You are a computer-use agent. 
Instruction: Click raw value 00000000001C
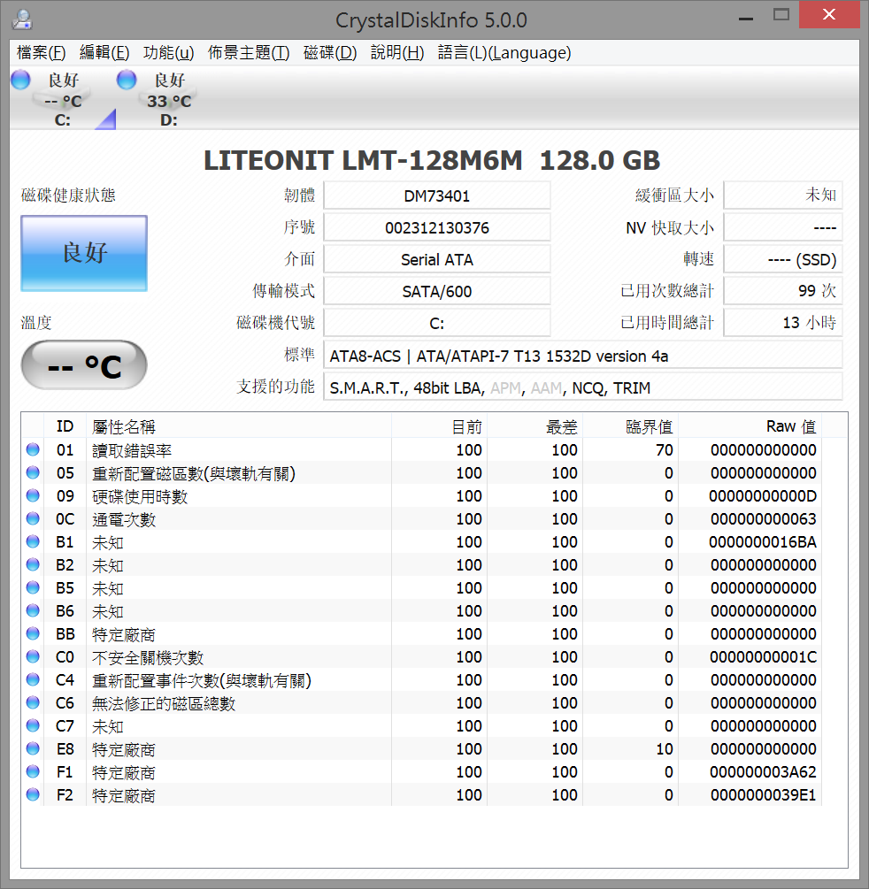coord(762,657)
